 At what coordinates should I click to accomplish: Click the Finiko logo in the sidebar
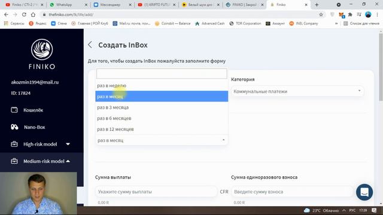(x=42, y=54)
